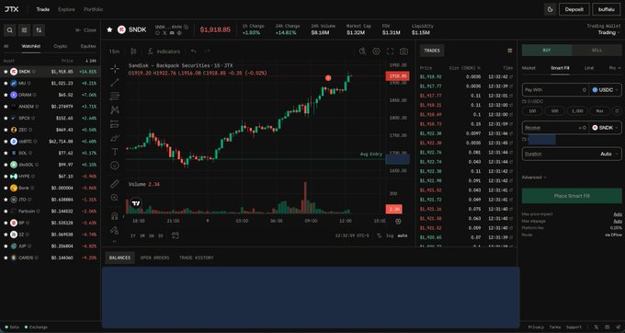Toggle the star for MU row
The image size is (625, 333).
[x=6, y=84]
